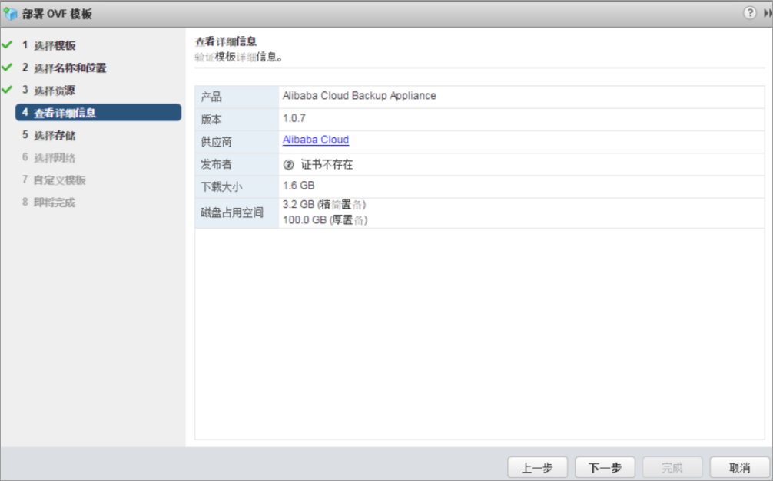Select step 7 自定义模板
This screenshot has height=481, width=773.
tap(54, 180)
